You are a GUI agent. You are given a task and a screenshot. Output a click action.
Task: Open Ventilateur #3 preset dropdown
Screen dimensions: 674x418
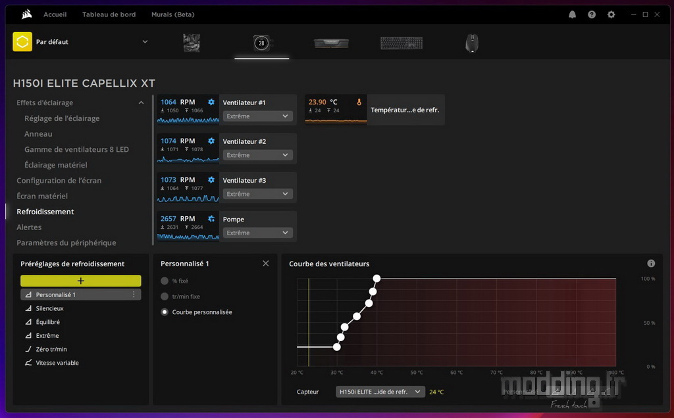coord(257,194)
